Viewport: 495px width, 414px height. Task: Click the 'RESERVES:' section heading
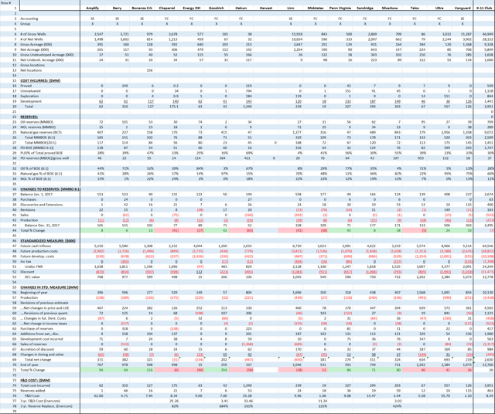point(29,117)
